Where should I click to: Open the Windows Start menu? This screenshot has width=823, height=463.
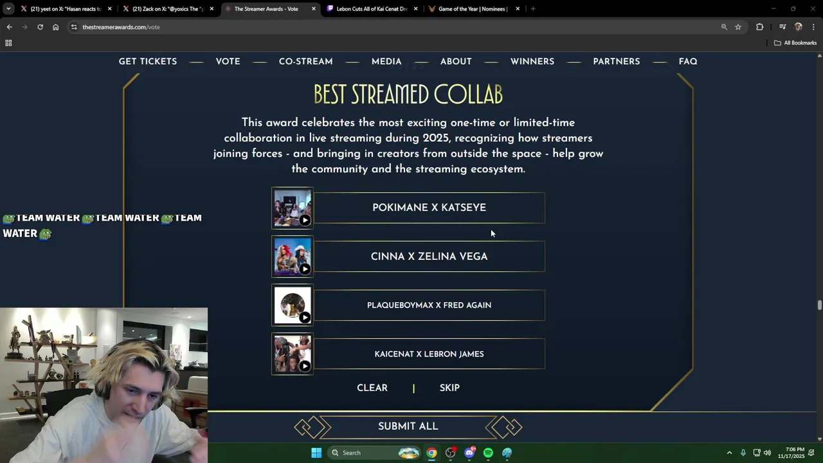[x=316, y=453]
